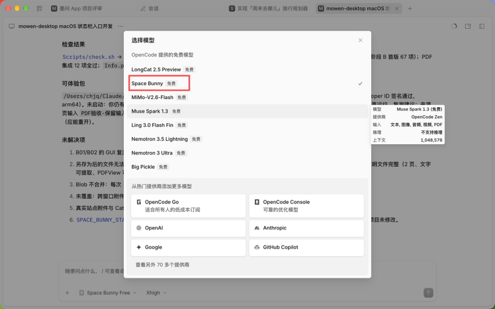The height and width of the screenshot is (309, 495).
Task: Pick the Ling 3.0 Flash Fin model
Action: click(247, 125)
